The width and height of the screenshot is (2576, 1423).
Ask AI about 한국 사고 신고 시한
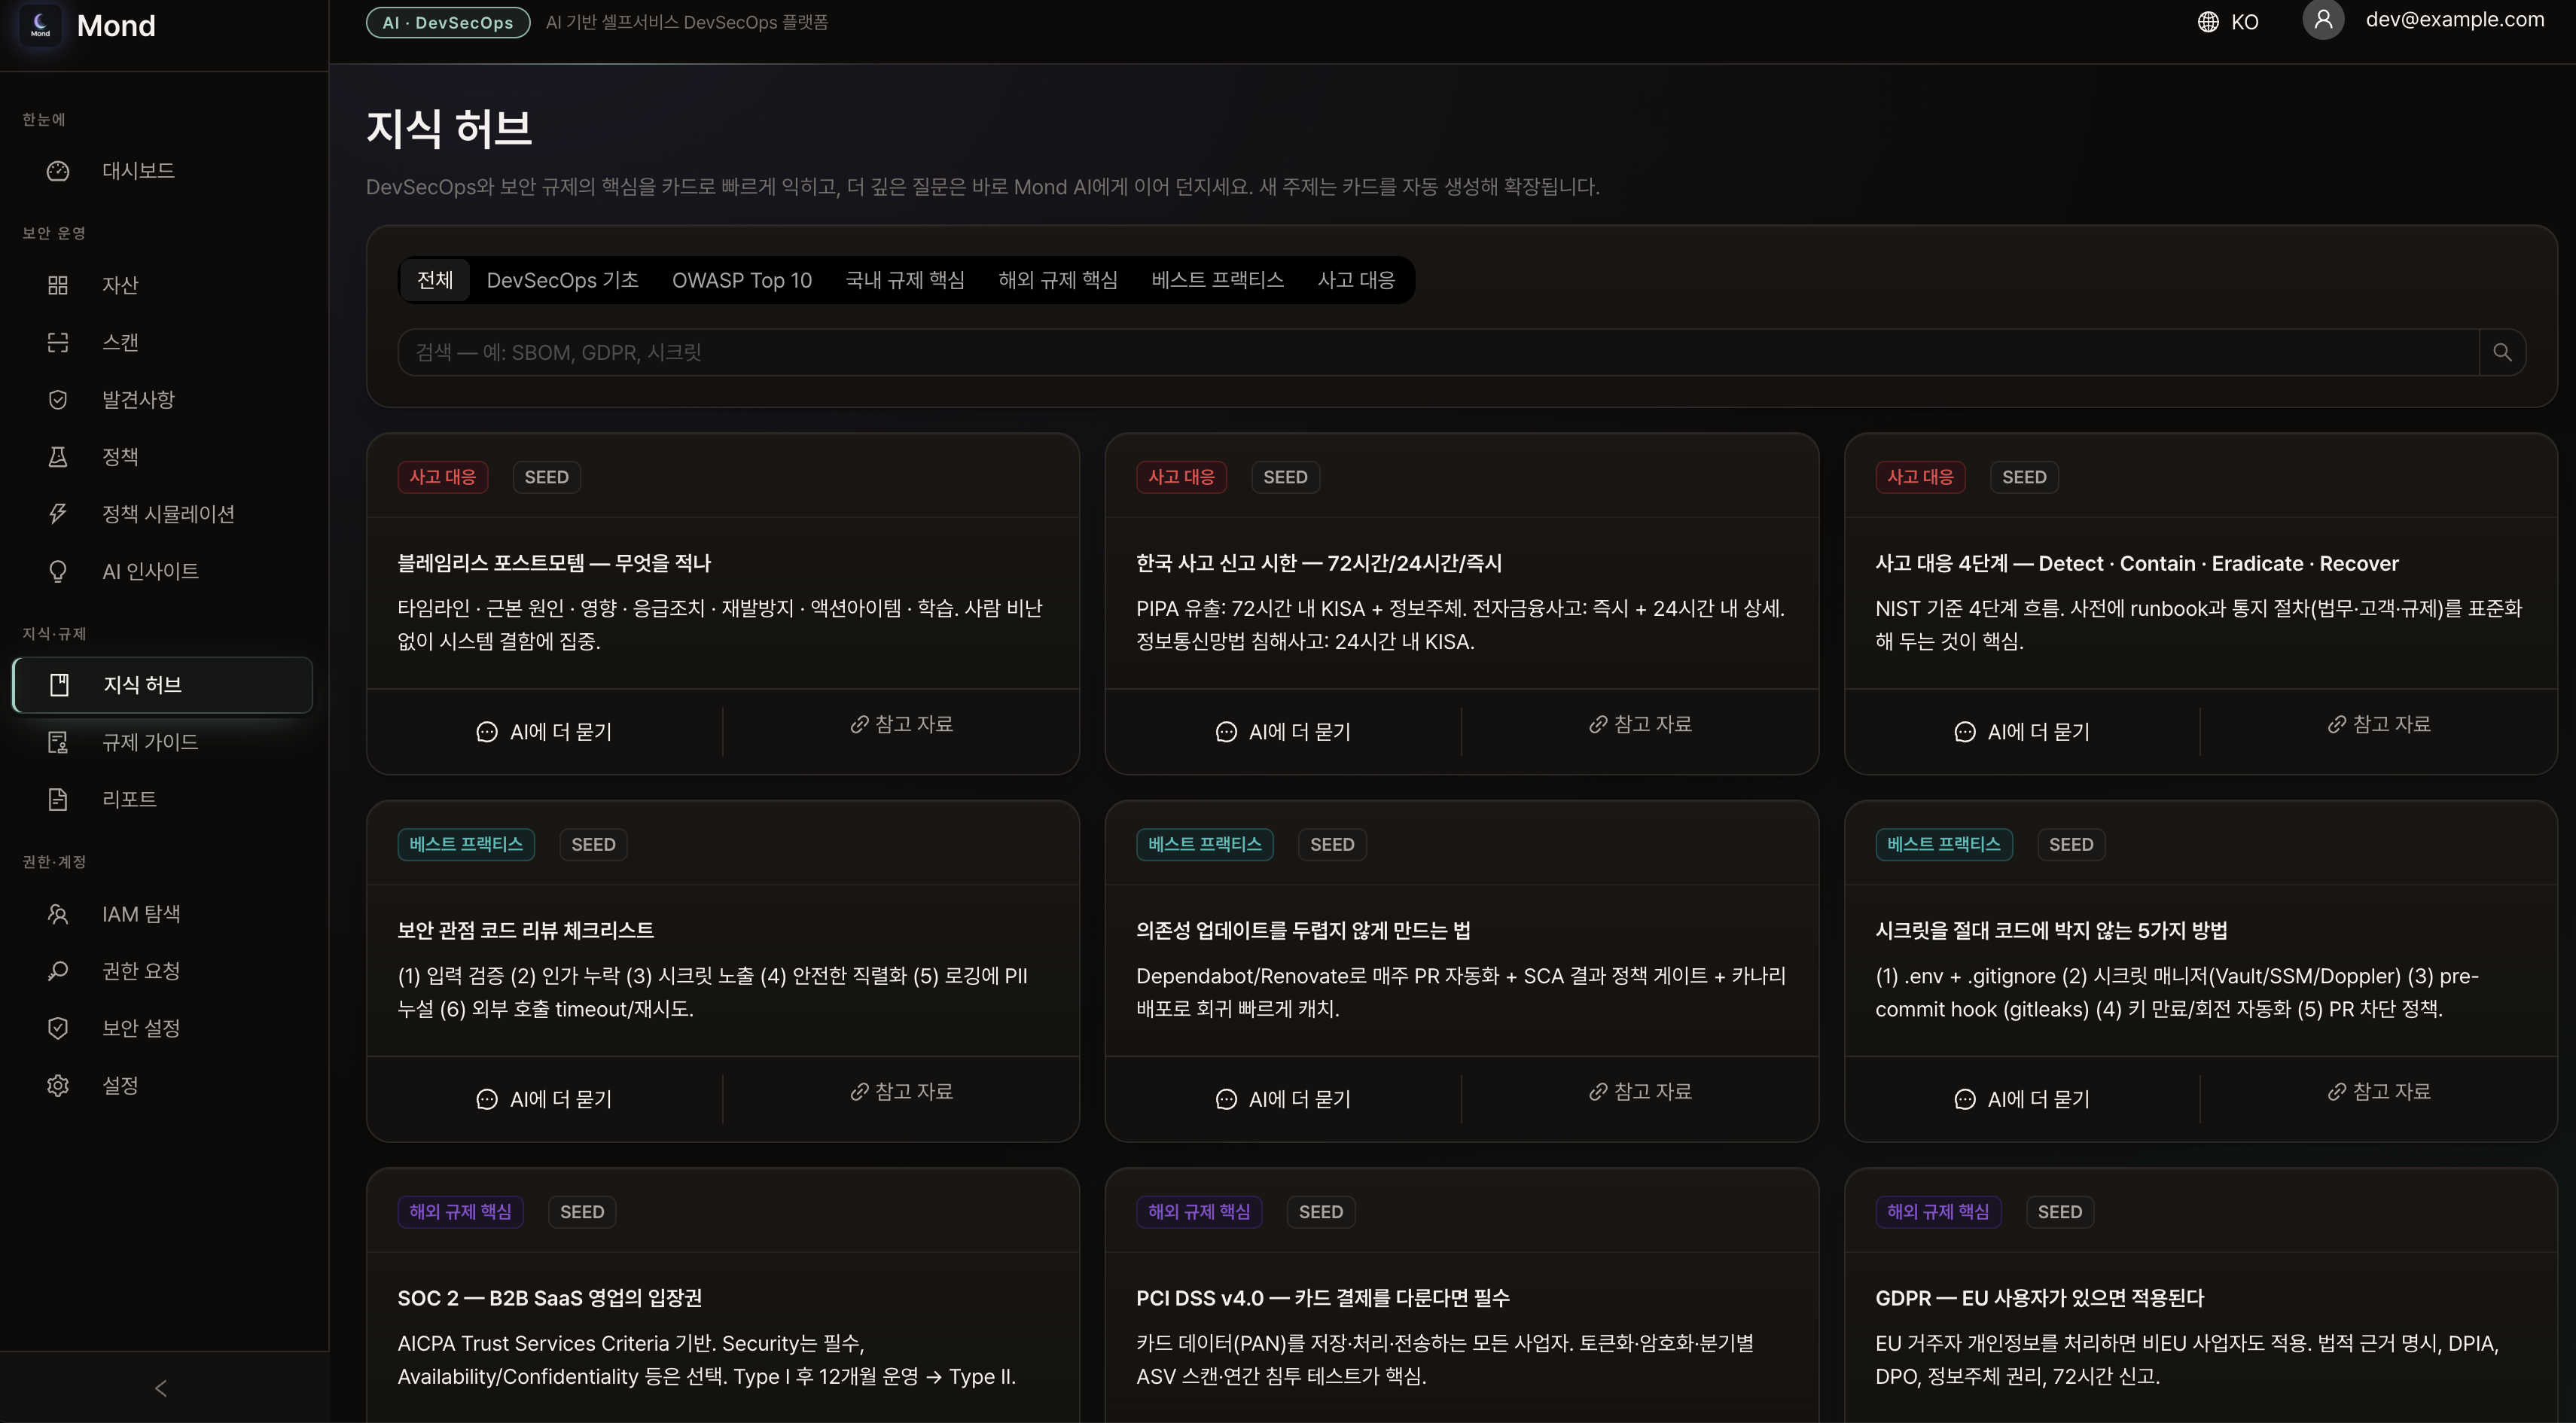point(1284,732)
